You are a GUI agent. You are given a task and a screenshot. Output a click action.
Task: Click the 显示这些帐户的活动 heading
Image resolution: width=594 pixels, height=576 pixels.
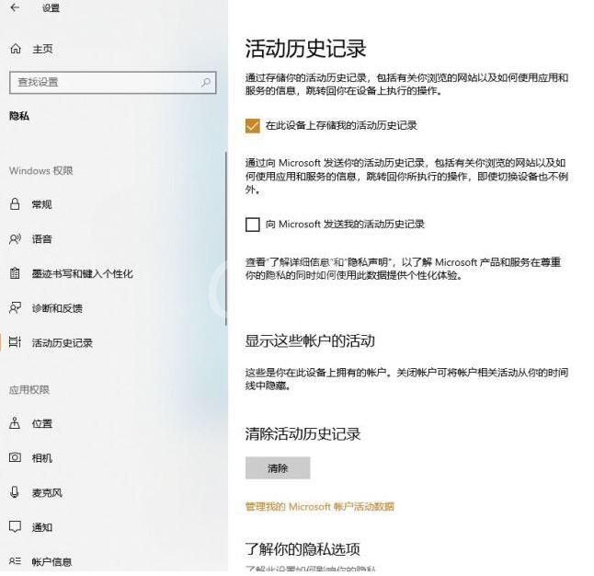coord(310,340)
